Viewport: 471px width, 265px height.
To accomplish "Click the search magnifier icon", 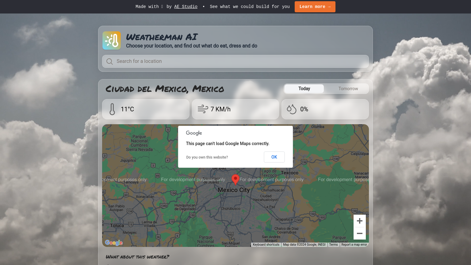I will [x=109, y=61].
